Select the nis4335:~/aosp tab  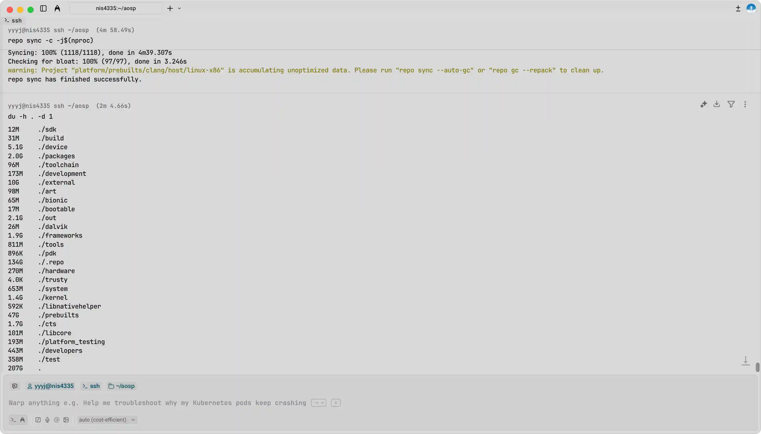(116, 8)
